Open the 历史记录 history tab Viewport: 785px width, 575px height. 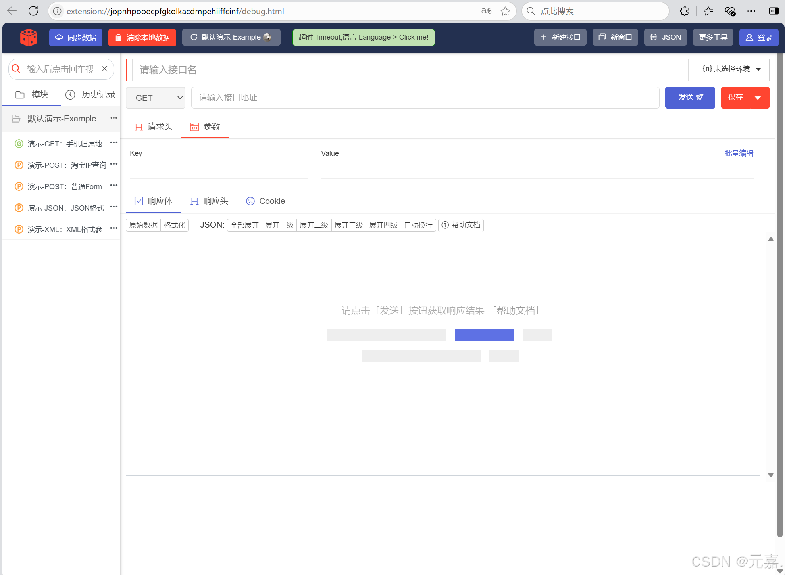pos(90,94)
